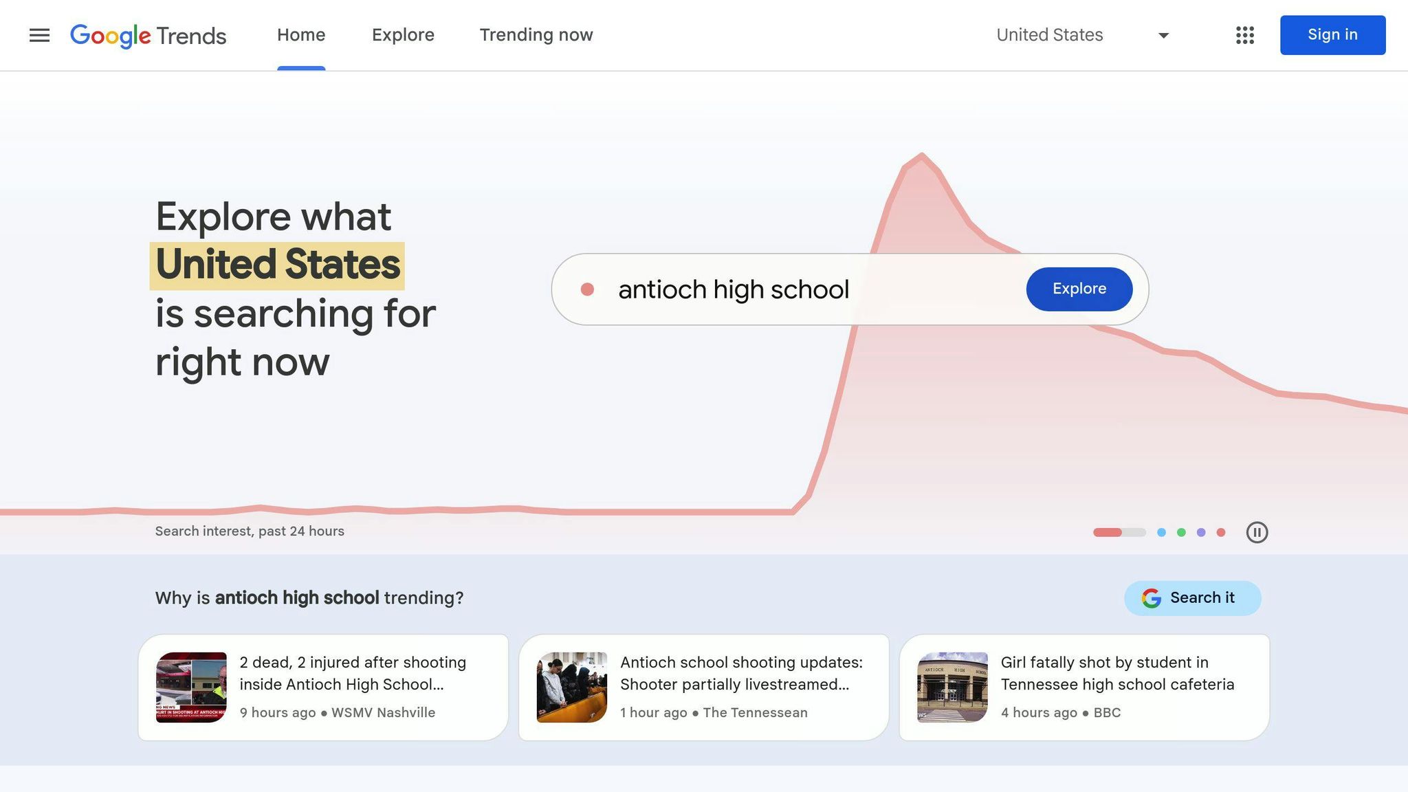Image resolution: width=1408 pixels, height=792 pixels.
Task: Click The Tennessean article thumbnail
Action: click(572, 687)
